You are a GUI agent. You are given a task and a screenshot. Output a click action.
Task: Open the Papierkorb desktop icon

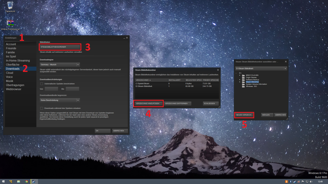[10, 7]
